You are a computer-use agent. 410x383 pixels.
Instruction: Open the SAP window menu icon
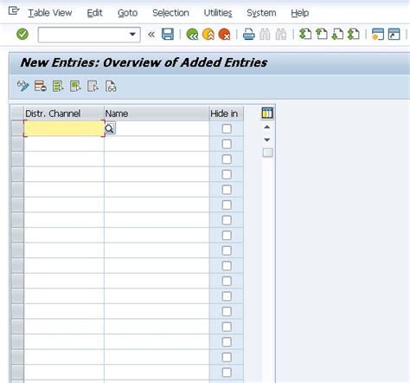click(14, 11)
